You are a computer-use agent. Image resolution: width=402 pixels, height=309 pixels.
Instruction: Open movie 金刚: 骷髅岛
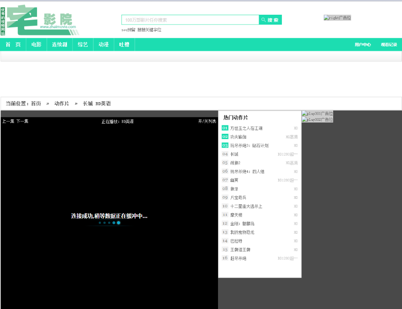(x=242, y=224)
